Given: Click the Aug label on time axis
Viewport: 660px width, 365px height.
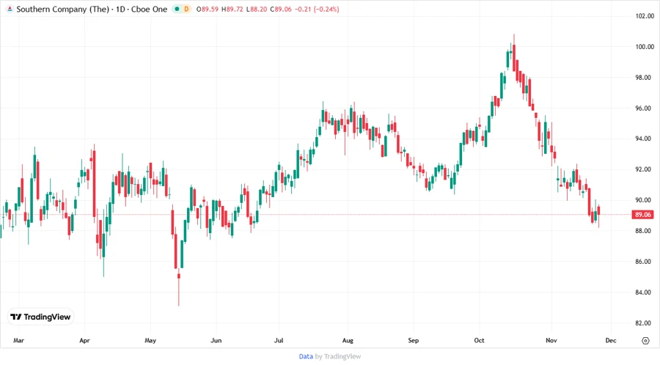Looking at the screenshot, I should pyautogui.click(x=348, y=340).
